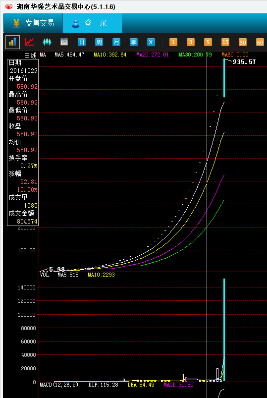The width and height of the screenshot is (267, 398).
Task: Choose the 1-minute interval button
Action: (x=173, y=42)
